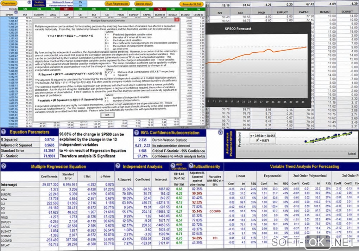
Task: Select the CAPAC header in the back worksheet
Action: 304,12
